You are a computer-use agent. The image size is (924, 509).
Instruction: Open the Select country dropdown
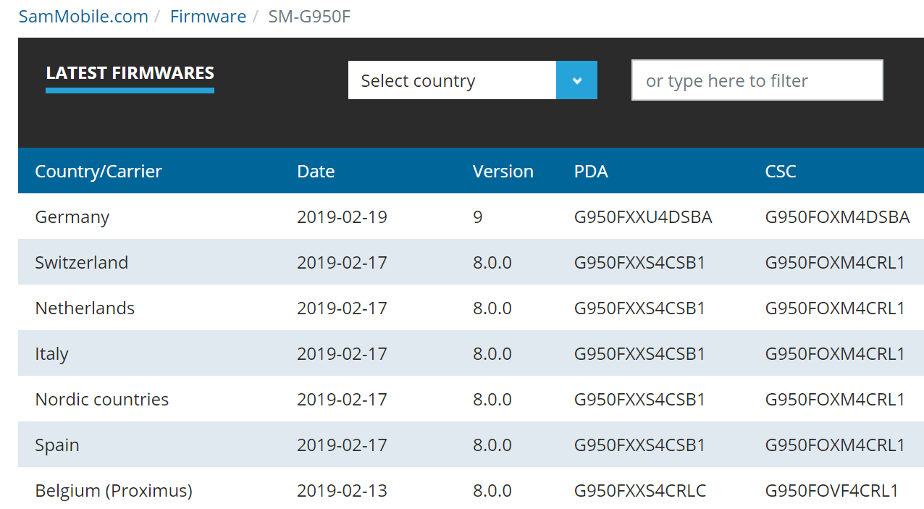[472, 80]
